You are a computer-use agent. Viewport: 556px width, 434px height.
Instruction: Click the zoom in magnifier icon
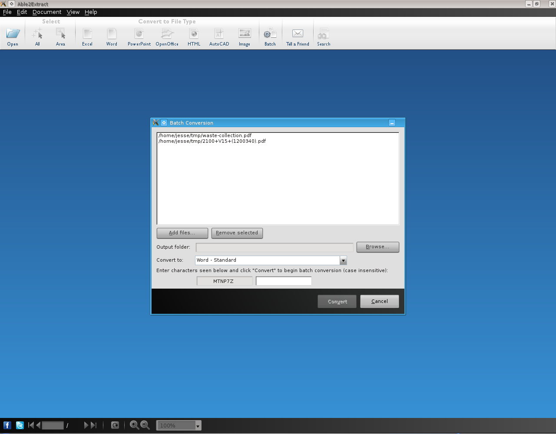pos(134,425)
